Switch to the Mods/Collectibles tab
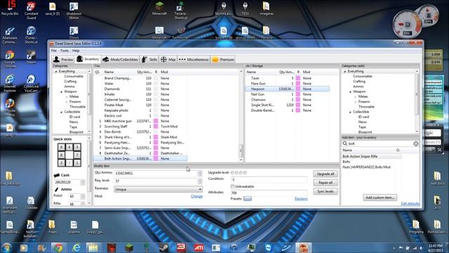The width and height of the screenshot is (449, 253). (x=120, y=59)
